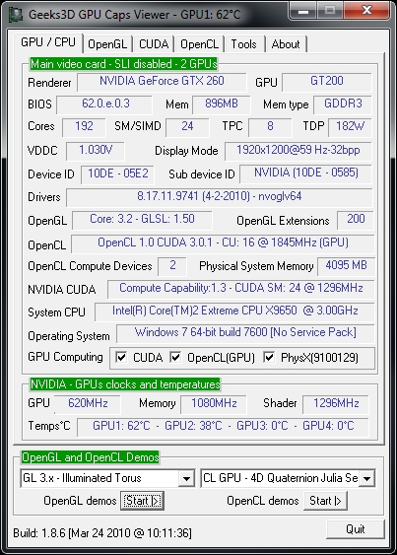The image size is (397, 555).
Task: Open the CUDA tab
Action: click(x=154, y=44)
